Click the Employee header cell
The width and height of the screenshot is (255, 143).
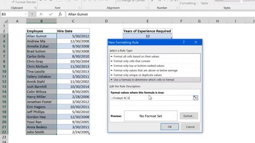pyautogui.click(x=41, y=31)
